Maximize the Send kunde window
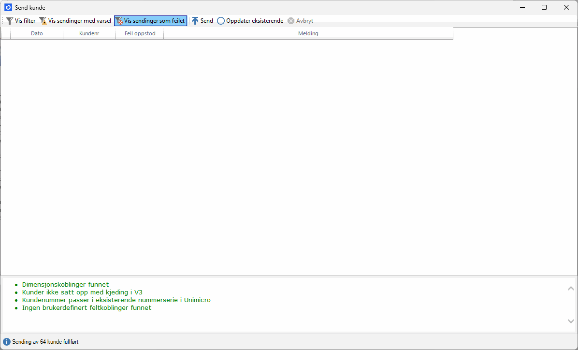Screen dimensions: 578x350 [544, 8]
